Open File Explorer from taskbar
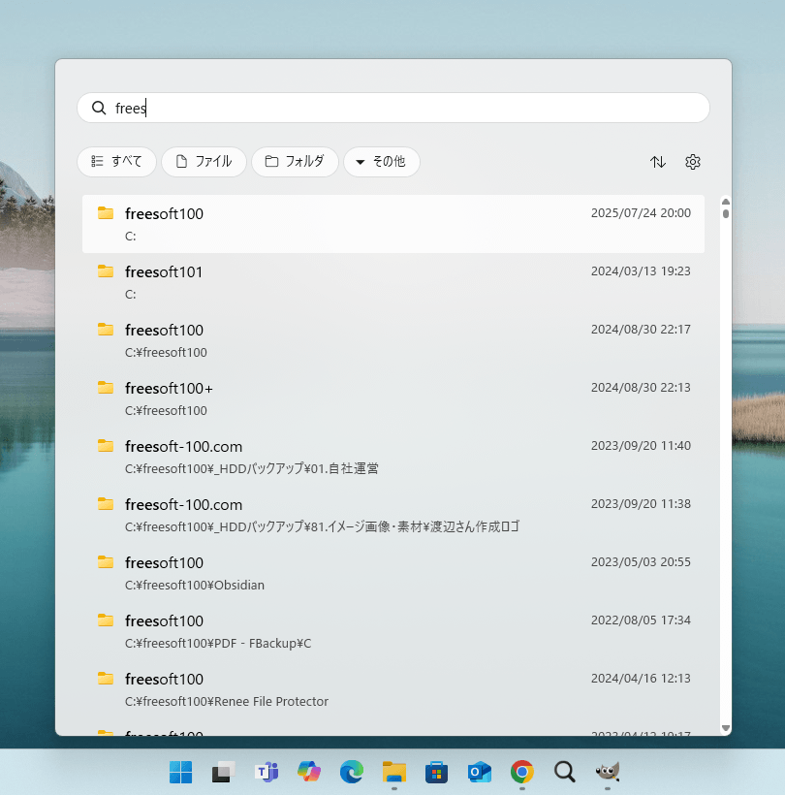Image resolution: width=785 pixels, height=795 pixels. tap(394, 772)
